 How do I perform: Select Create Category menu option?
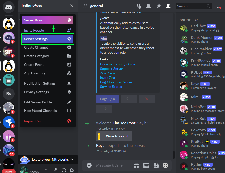(x=48, y=56)
